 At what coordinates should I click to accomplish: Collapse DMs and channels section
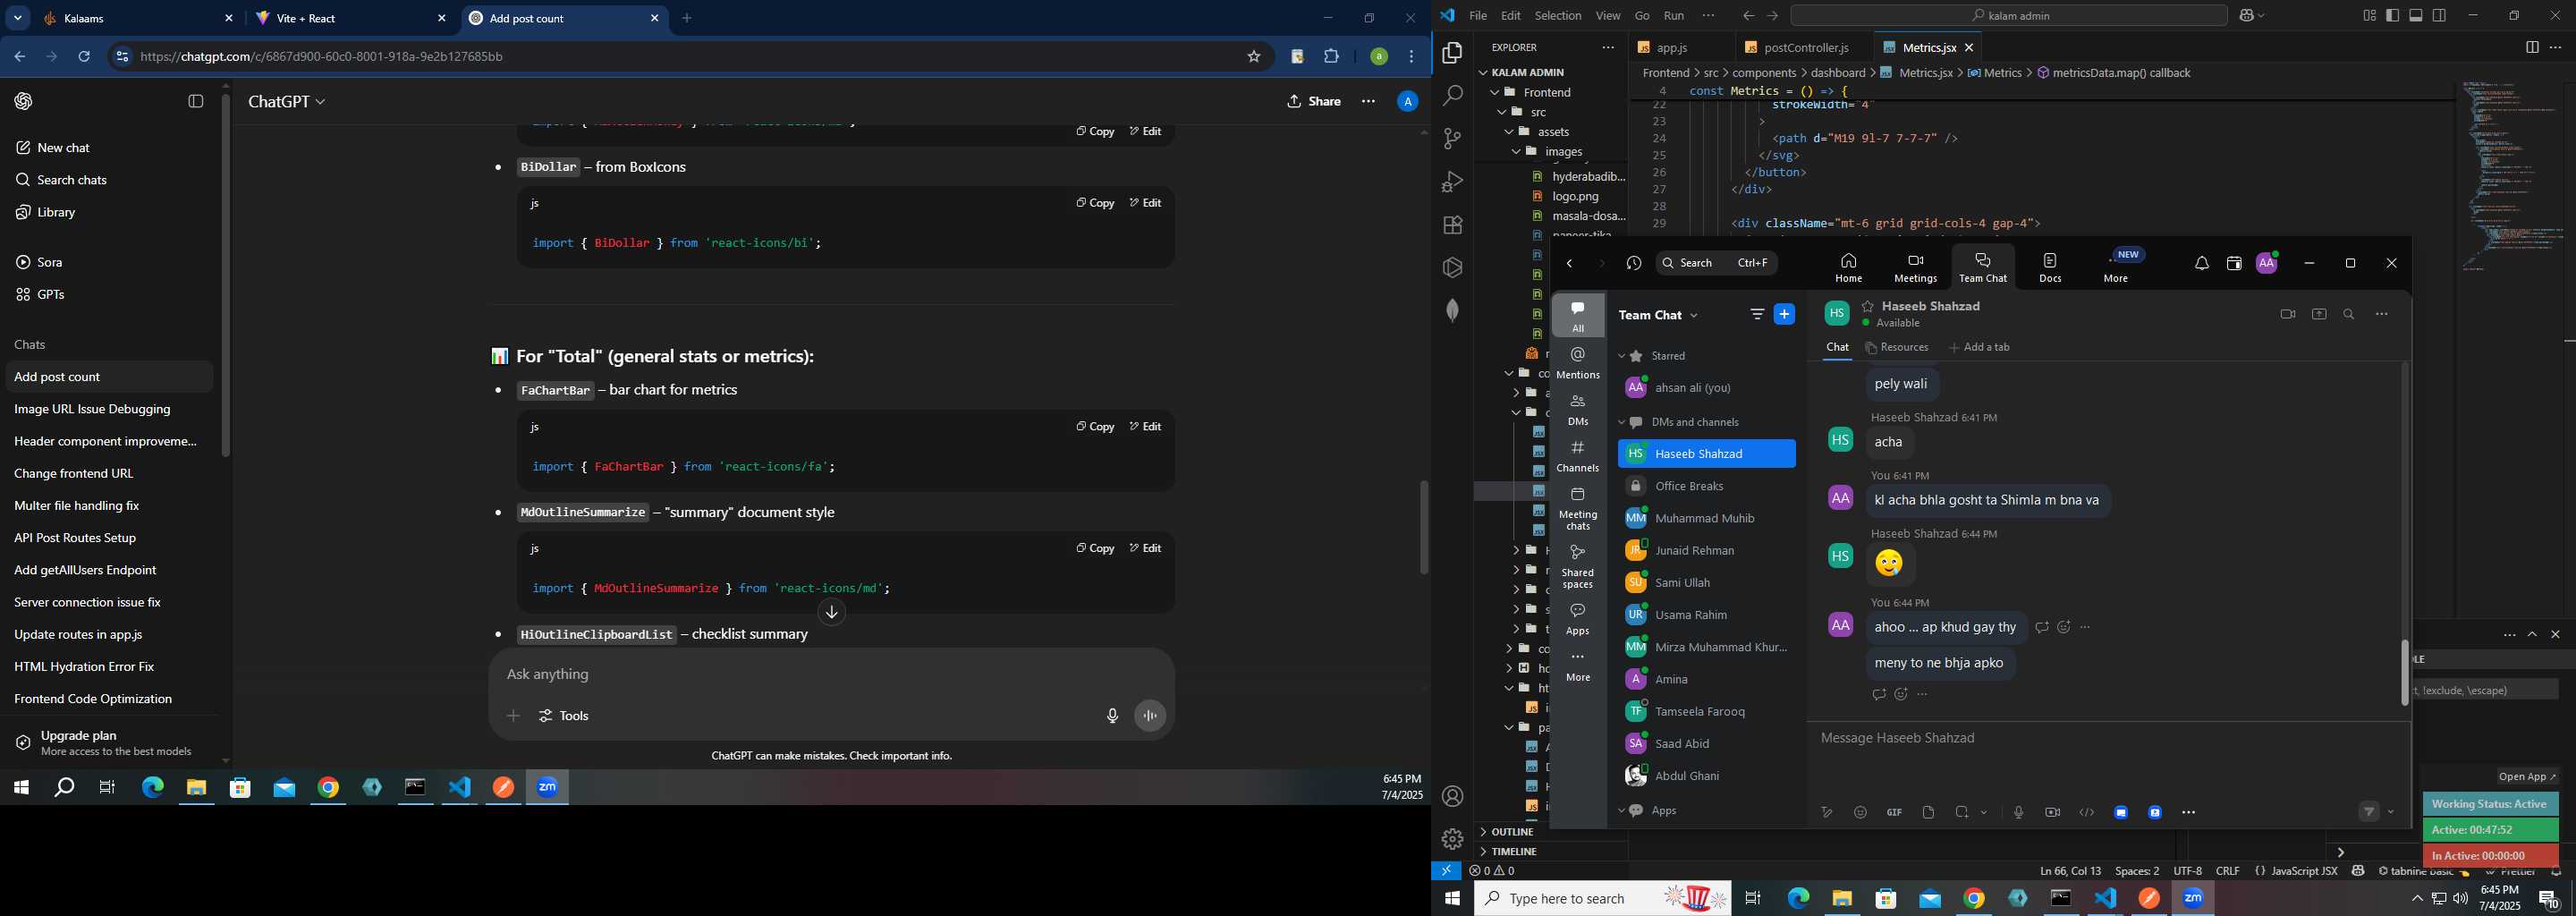(x=1622, y=422)
